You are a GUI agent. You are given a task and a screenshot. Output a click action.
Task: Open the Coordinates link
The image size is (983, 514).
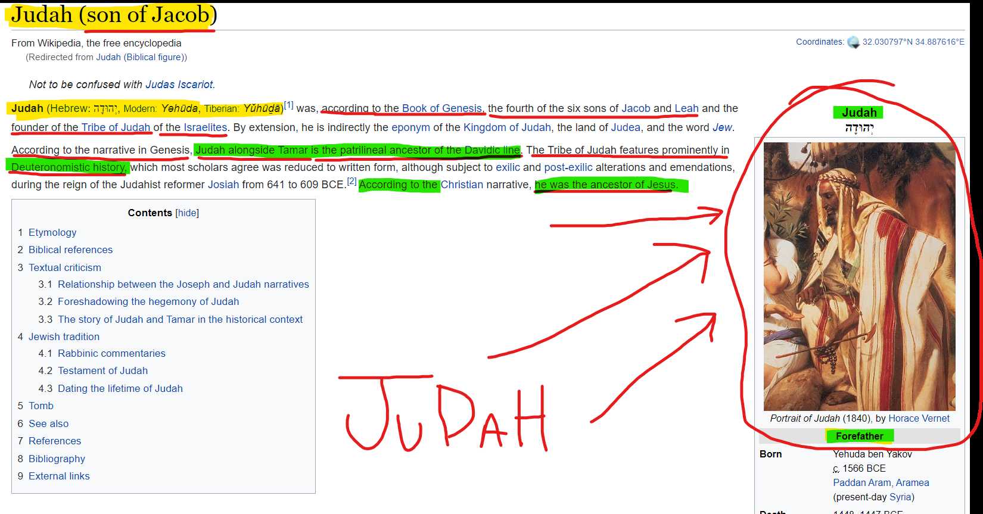coord(820,42)
